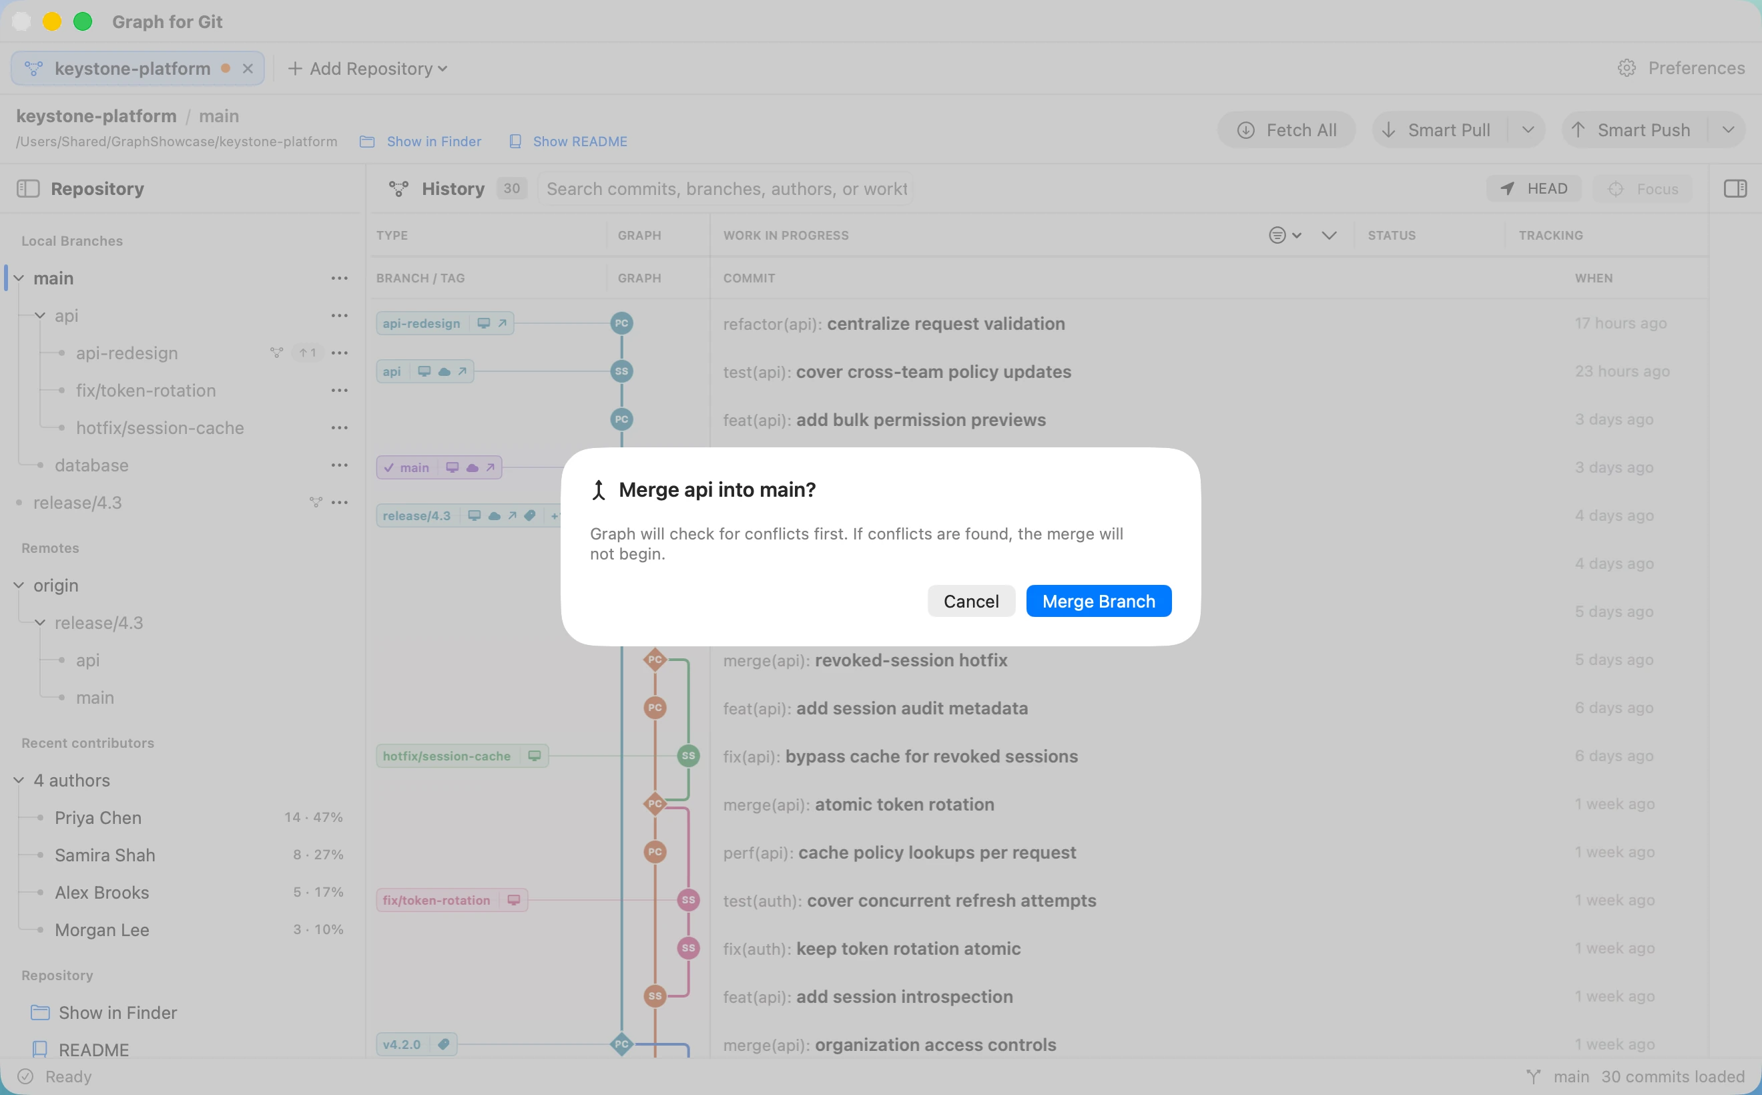Click main branch tag with checkmark

(438, 468)
